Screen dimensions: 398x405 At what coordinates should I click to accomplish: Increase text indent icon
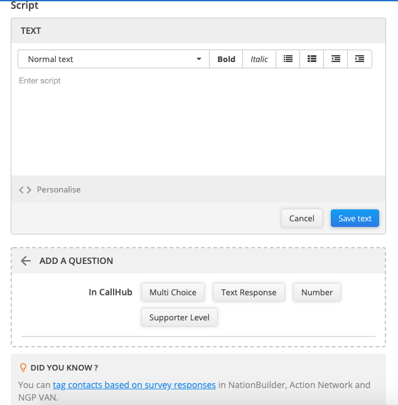pyautogui.click(x=360, y=59)
